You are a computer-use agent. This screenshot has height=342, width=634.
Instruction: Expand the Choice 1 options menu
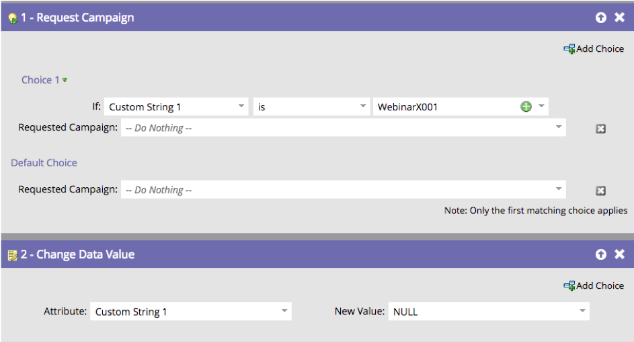(x=65, y=80)
